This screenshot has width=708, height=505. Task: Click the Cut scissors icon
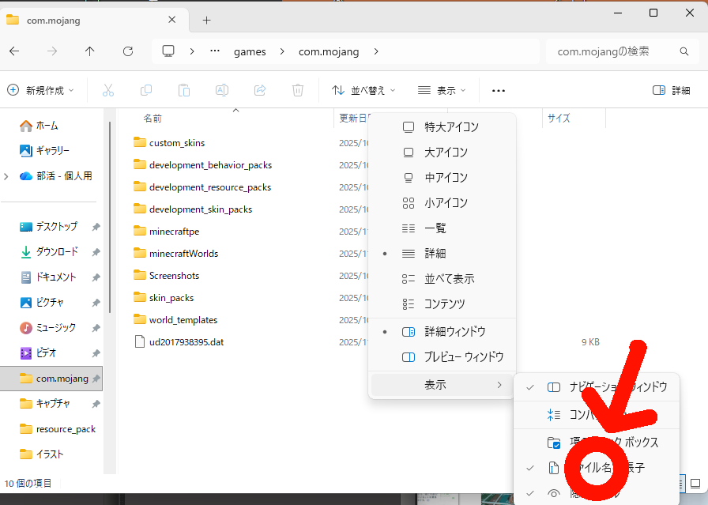click(108, 91)
